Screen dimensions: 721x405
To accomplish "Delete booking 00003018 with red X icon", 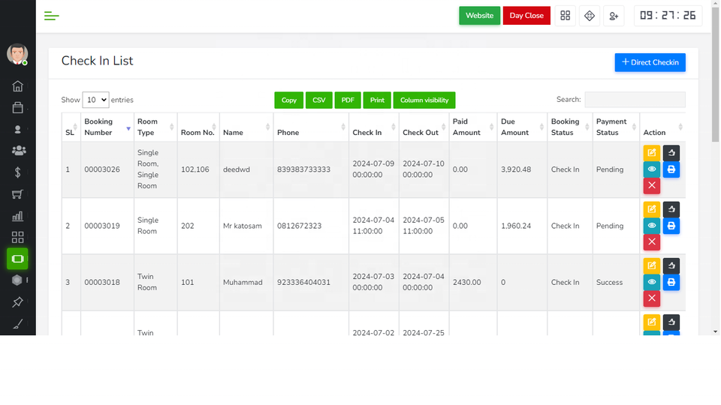I will click(651, 298).
